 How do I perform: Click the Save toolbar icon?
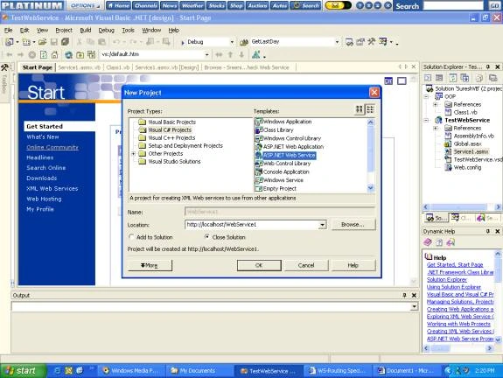click(x=54, y=42)
